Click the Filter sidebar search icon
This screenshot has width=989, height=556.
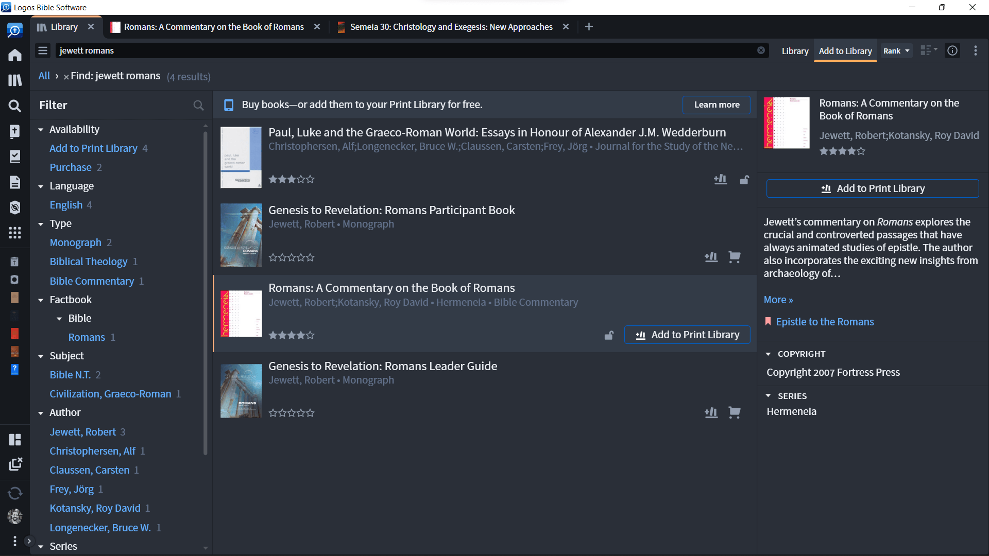[x=198, y=105]
